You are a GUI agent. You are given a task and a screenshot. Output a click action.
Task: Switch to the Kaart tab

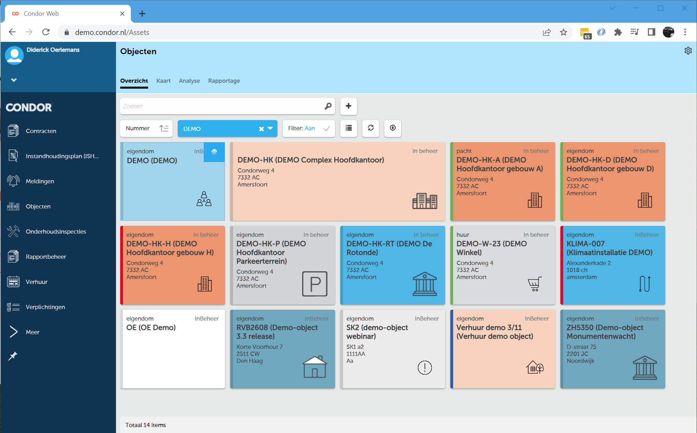tap(164, 81)
